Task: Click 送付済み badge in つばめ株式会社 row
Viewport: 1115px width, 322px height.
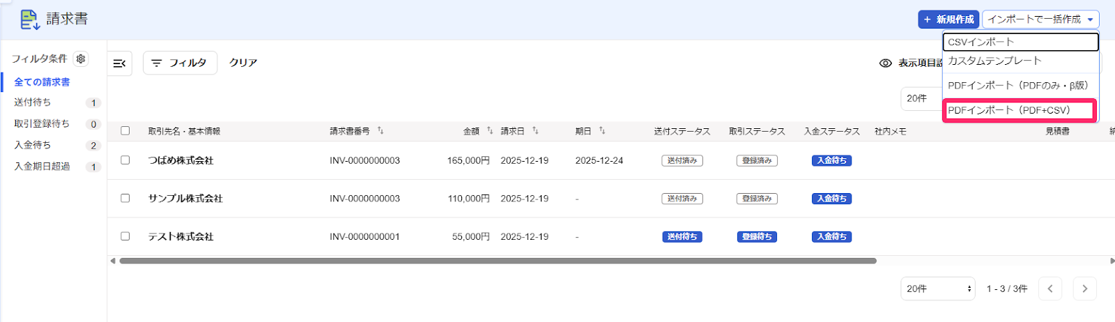Action: (682, 160)
